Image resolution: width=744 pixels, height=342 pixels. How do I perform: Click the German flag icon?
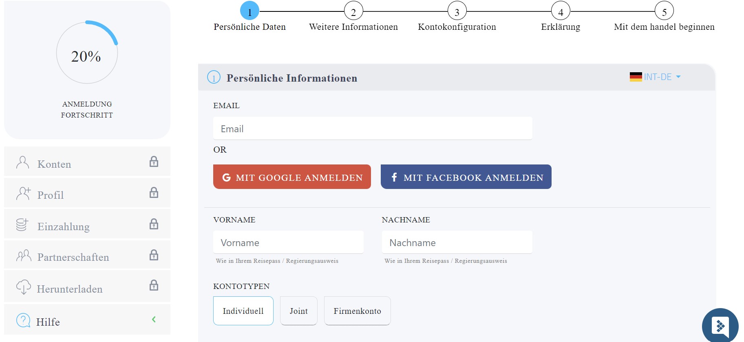click(x=636, y=77)
